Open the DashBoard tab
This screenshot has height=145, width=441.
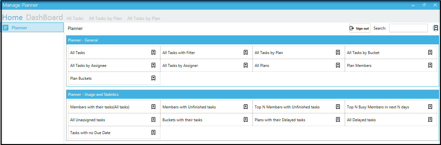click(x=45, y=17)
